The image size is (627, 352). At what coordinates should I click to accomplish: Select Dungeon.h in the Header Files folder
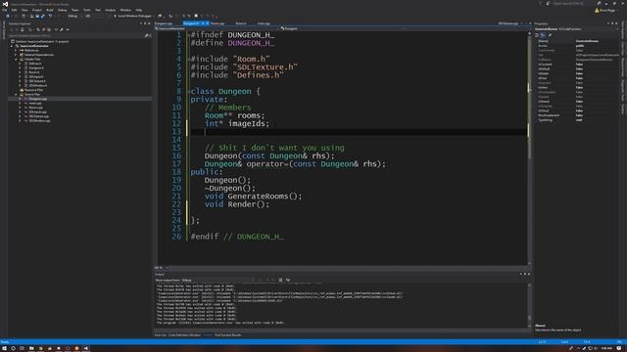(36, 67)
